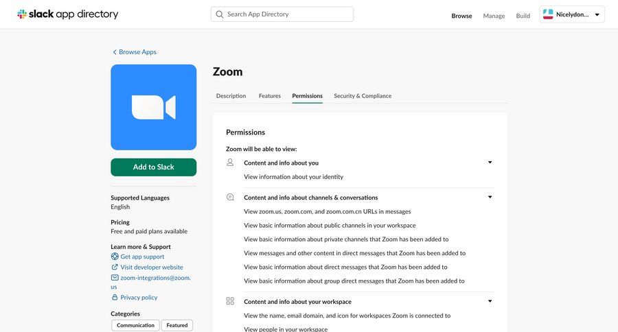The height and width of the screenshot is (332, 618).
Task: Switch to the Description tab
Action: point(231,96)
